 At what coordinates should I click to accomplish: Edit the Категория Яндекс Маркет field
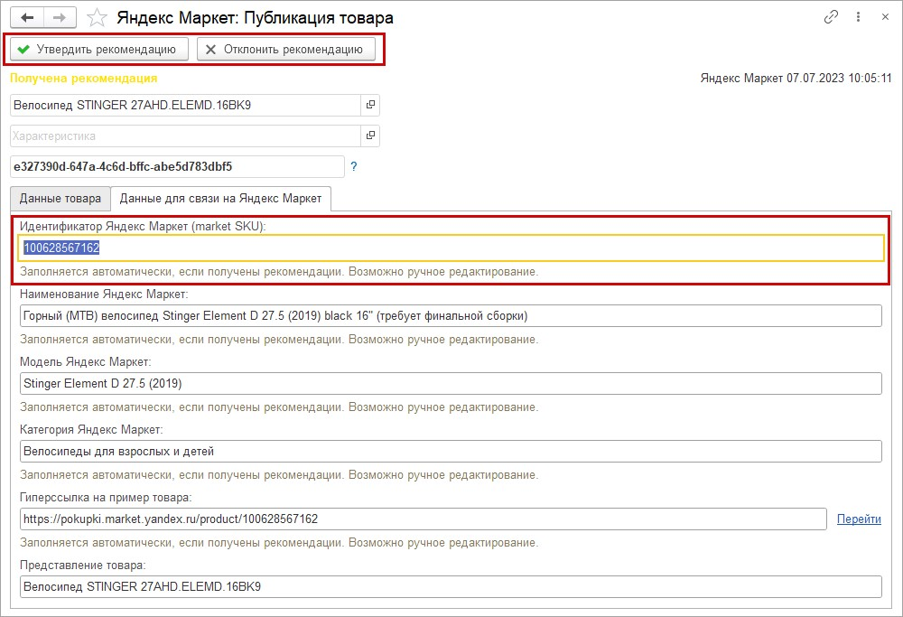click(x=451, y=451)
